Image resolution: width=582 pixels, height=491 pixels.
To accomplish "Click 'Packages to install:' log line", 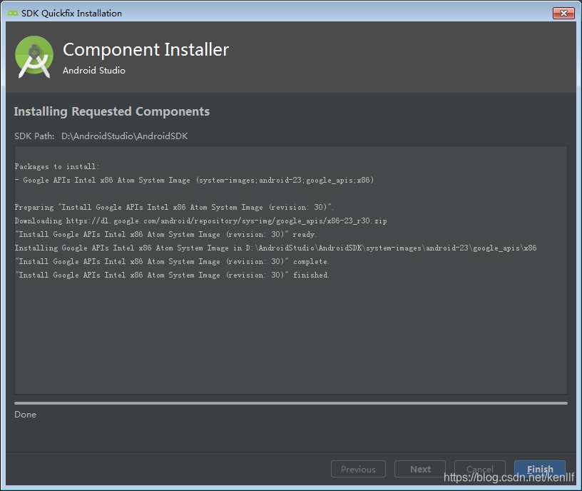I will click(x=57, y=167).
